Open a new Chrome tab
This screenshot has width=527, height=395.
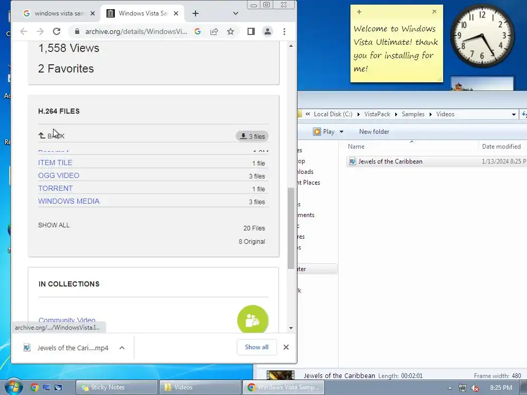[x=196, y=13]
